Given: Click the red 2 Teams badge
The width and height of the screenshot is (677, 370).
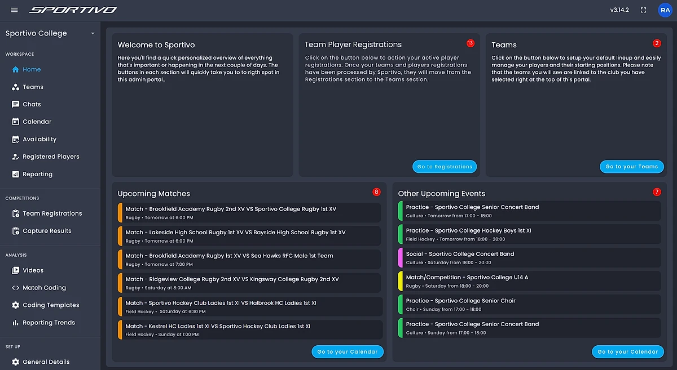Looking at the screenshot, I should click(657, 43).
